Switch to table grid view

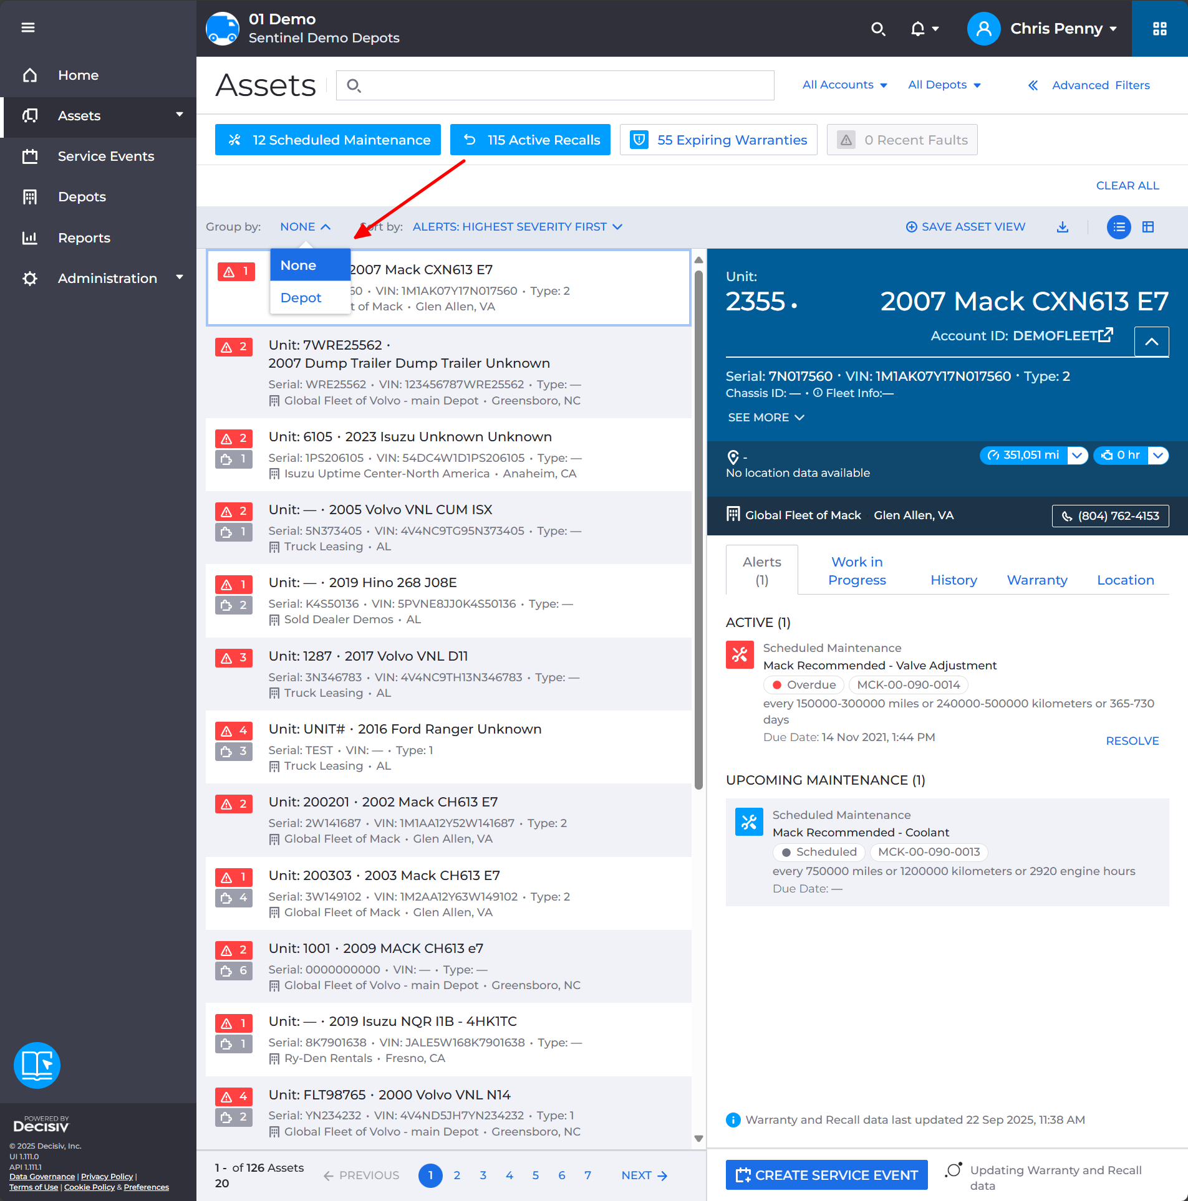pos(1148,227)
